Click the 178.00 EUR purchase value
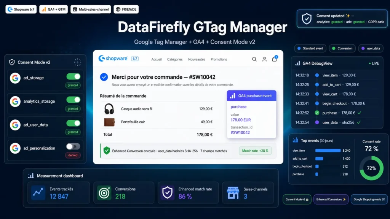The height and width of the screenshot is (219, 390). point(241,120)
